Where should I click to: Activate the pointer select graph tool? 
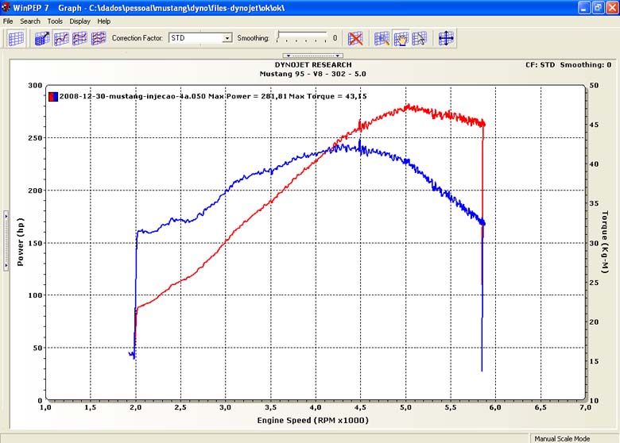[x=420, y=38]
